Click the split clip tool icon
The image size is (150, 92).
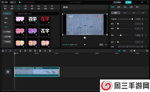20,51
